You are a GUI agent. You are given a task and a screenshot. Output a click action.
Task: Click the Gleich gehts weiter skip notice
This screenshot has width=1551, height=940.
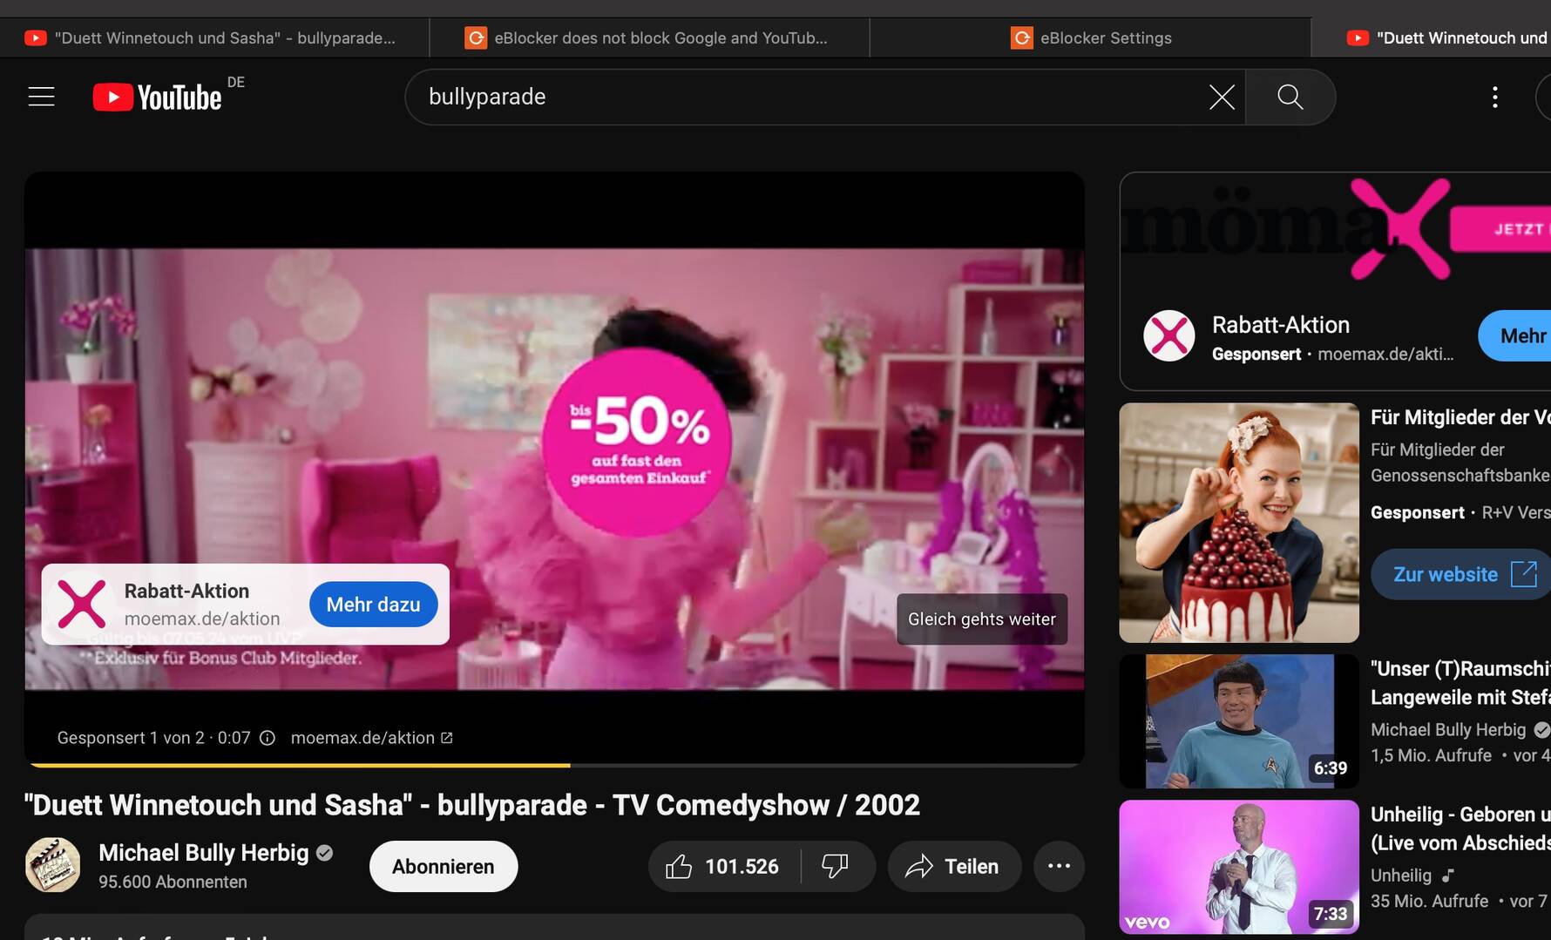click(x=982, y=619)
